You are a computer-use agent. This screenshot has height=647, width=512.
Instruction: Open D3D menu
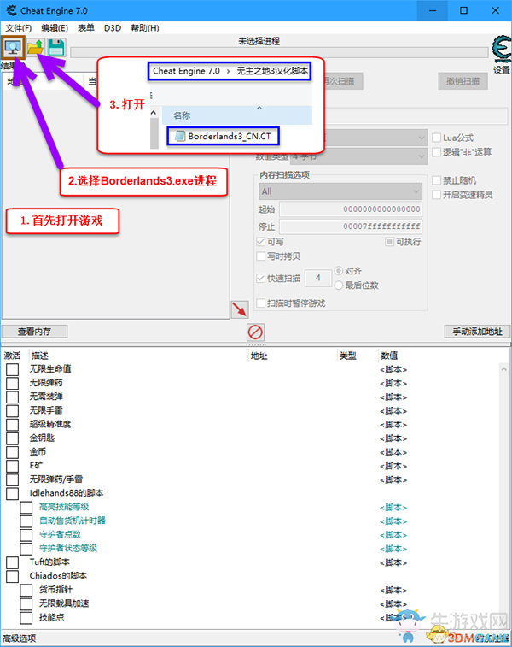pos(113,28)
